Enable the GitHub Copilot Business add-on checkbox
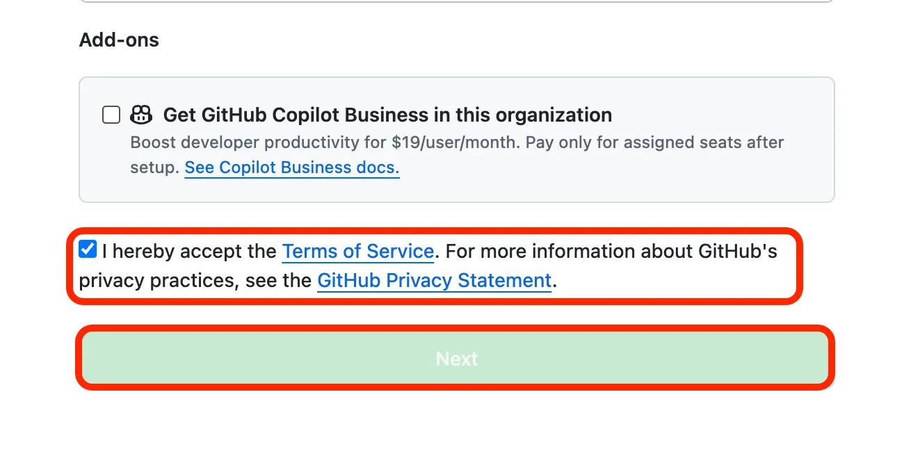This screenshot has height=474, width=904. 111,115
